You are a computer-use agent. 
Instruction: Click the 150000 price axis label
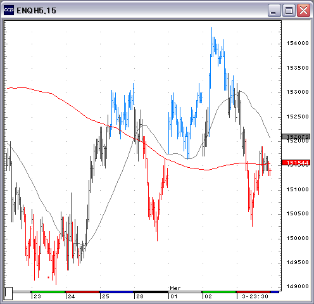coord(298,238)
